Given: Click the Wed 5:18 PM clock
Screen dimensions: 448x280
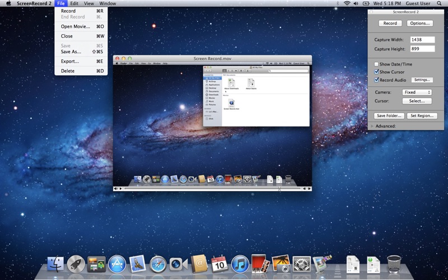Looking at the screenshot, I should 387,3.
